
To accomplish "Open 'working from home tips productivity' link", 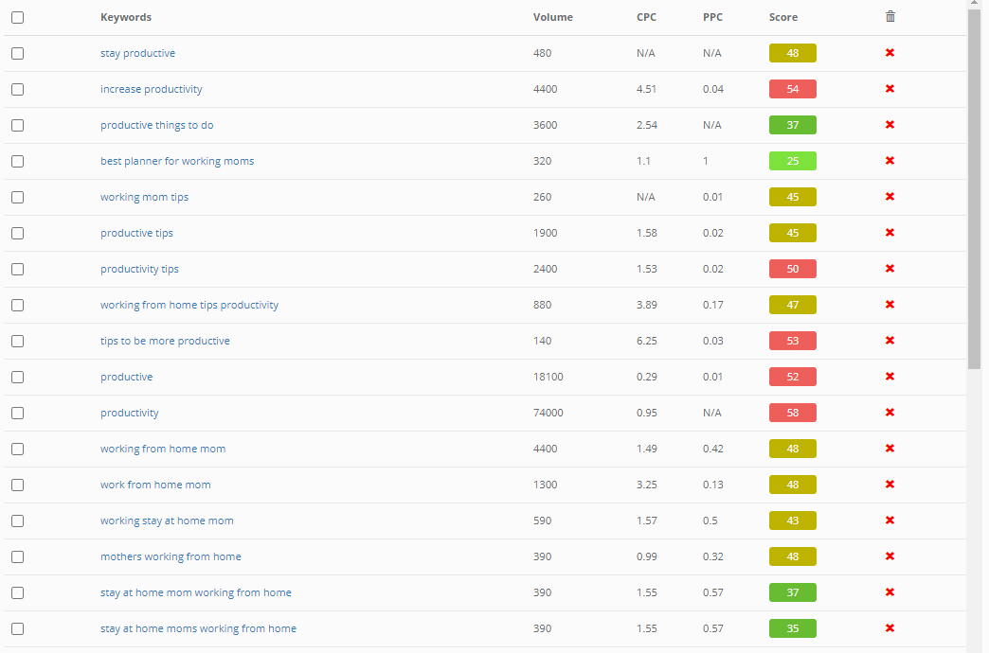I will (x=189, y=305).
